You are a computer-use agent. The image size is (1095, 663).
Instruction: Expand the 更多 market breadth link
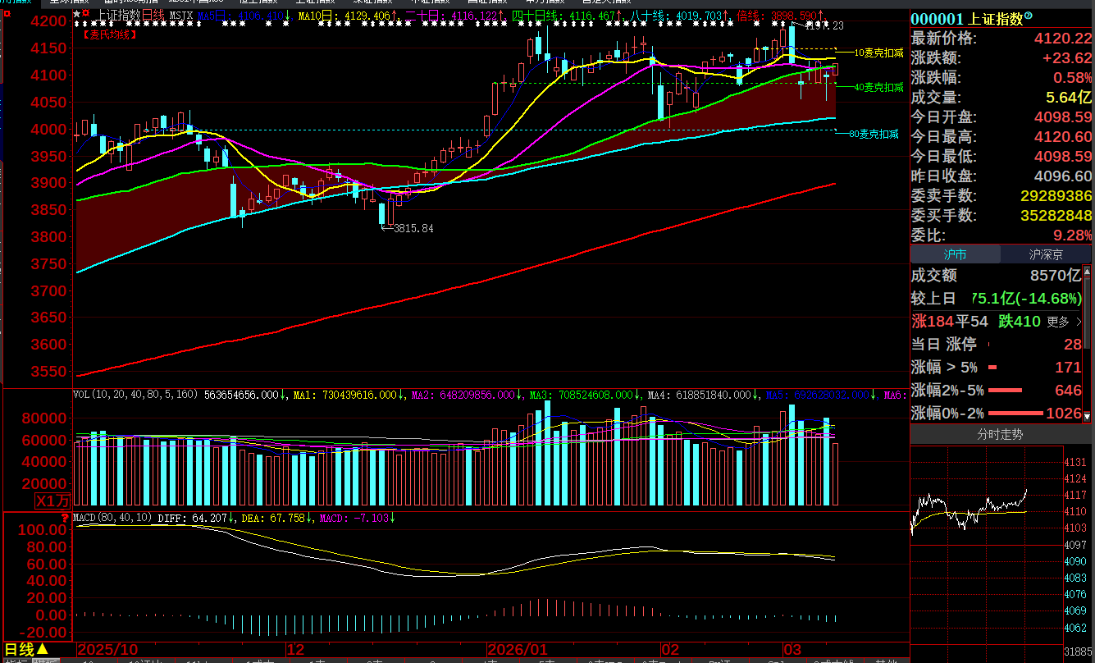point(1064,322)
